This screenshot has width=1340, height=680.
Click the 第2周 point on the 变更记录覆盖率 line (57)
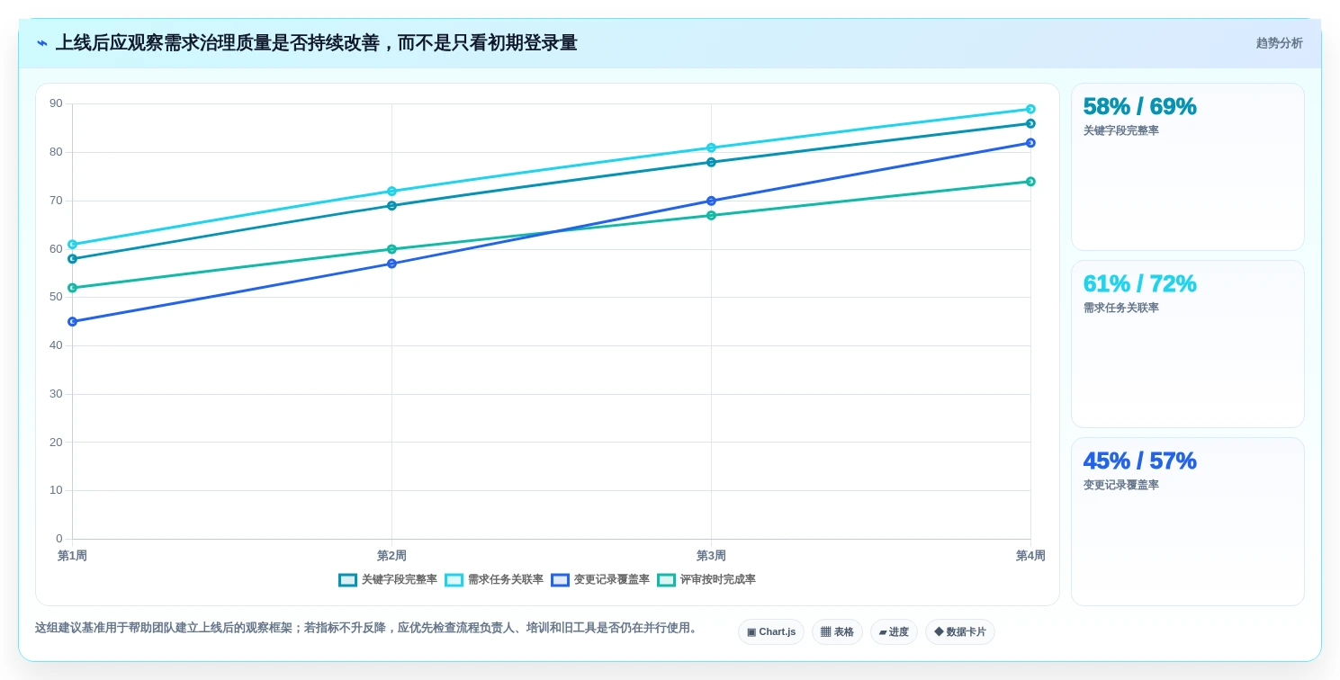point(391,264)
